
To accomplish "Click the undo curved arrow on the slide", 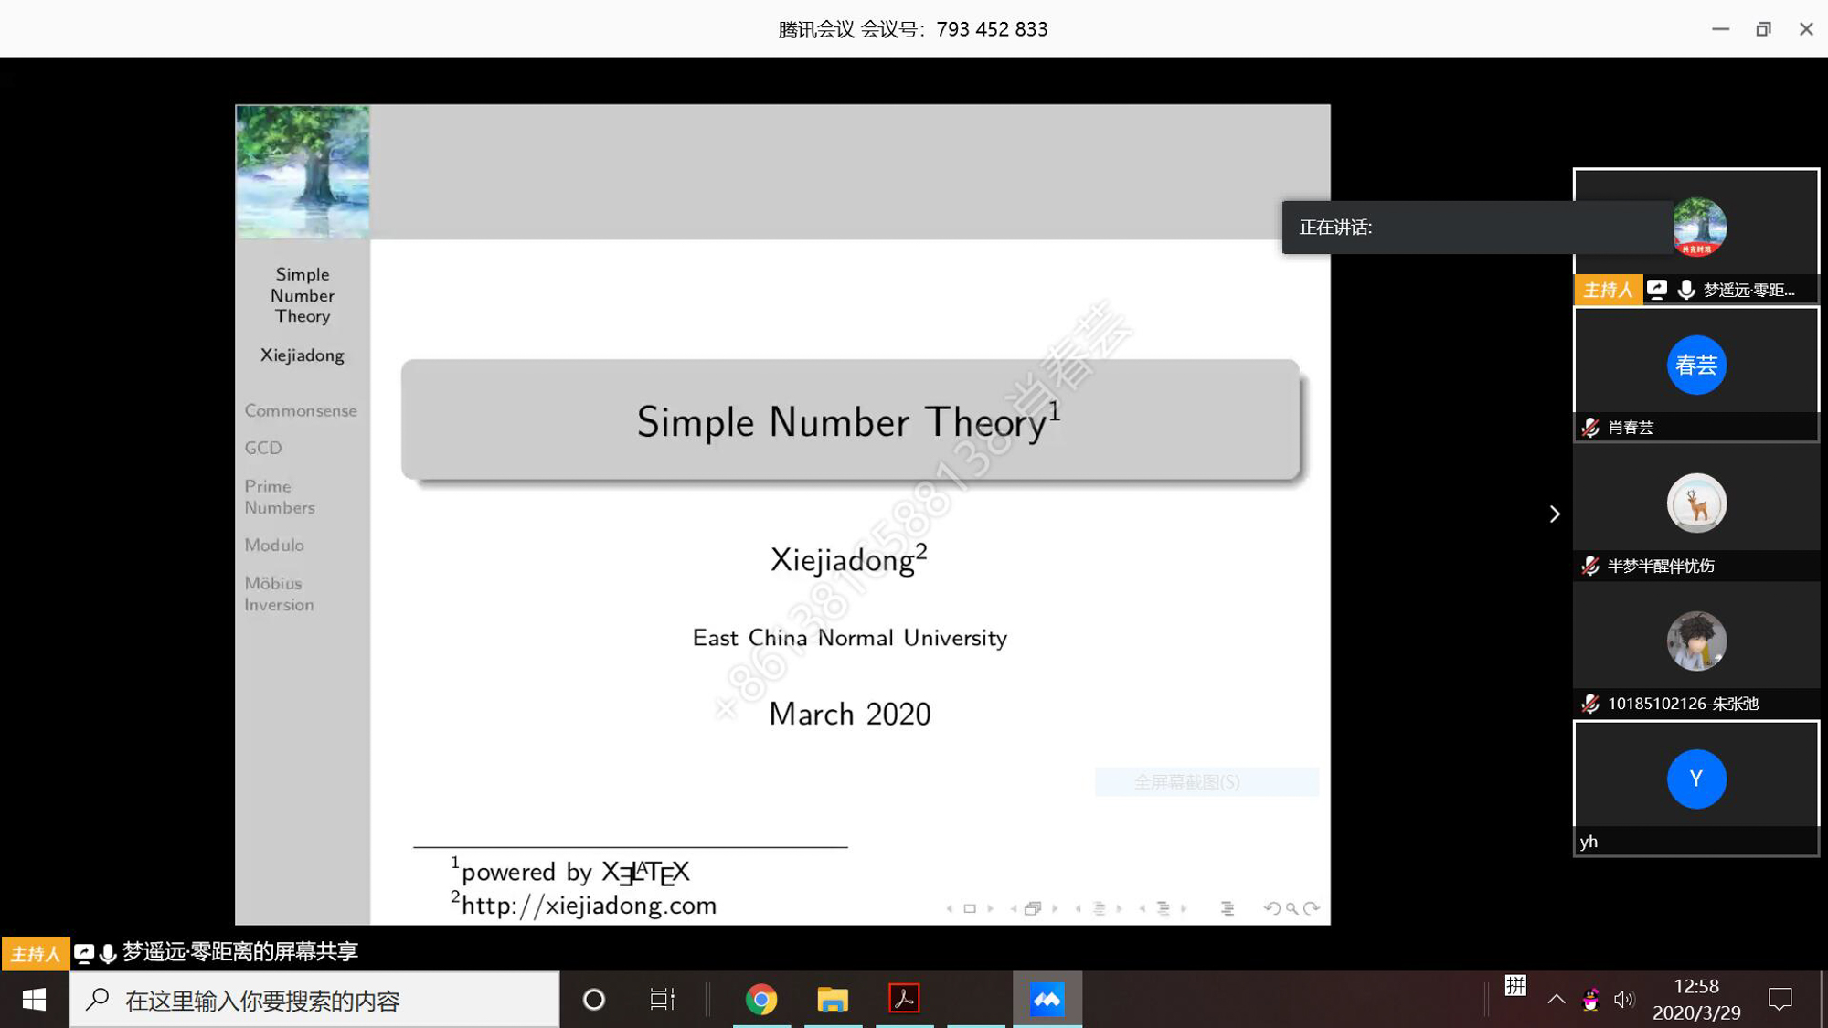I will (x=1271, y=908).
